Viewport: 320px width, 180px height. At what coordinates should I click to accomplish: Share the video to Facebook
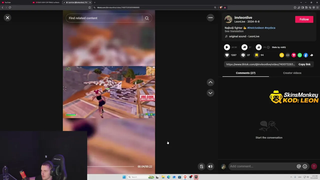click(306, 55)
